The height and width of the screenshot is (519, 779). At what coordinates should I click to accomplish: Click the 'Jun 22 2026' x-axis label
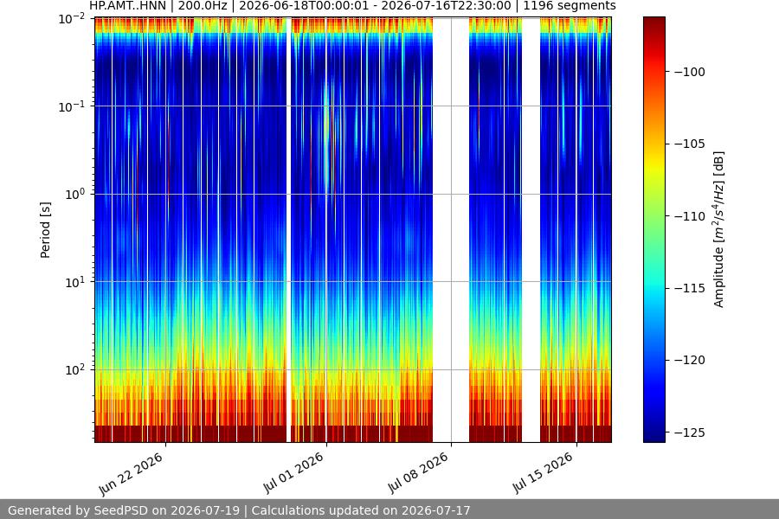pyautogui.click(x=132, y=474)
